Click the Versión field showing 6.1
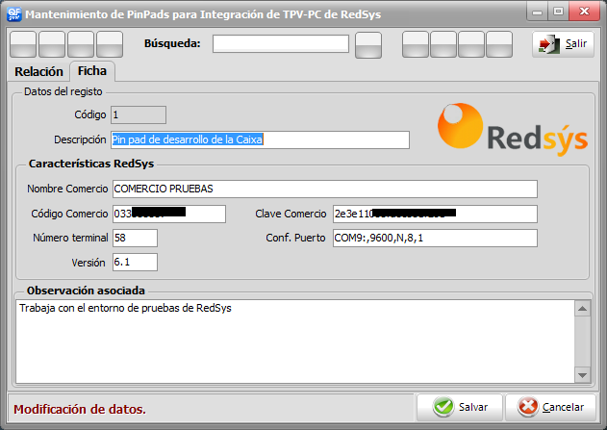Image resolution: width=607 pixels, height=430 pixels. click(135, 262)
